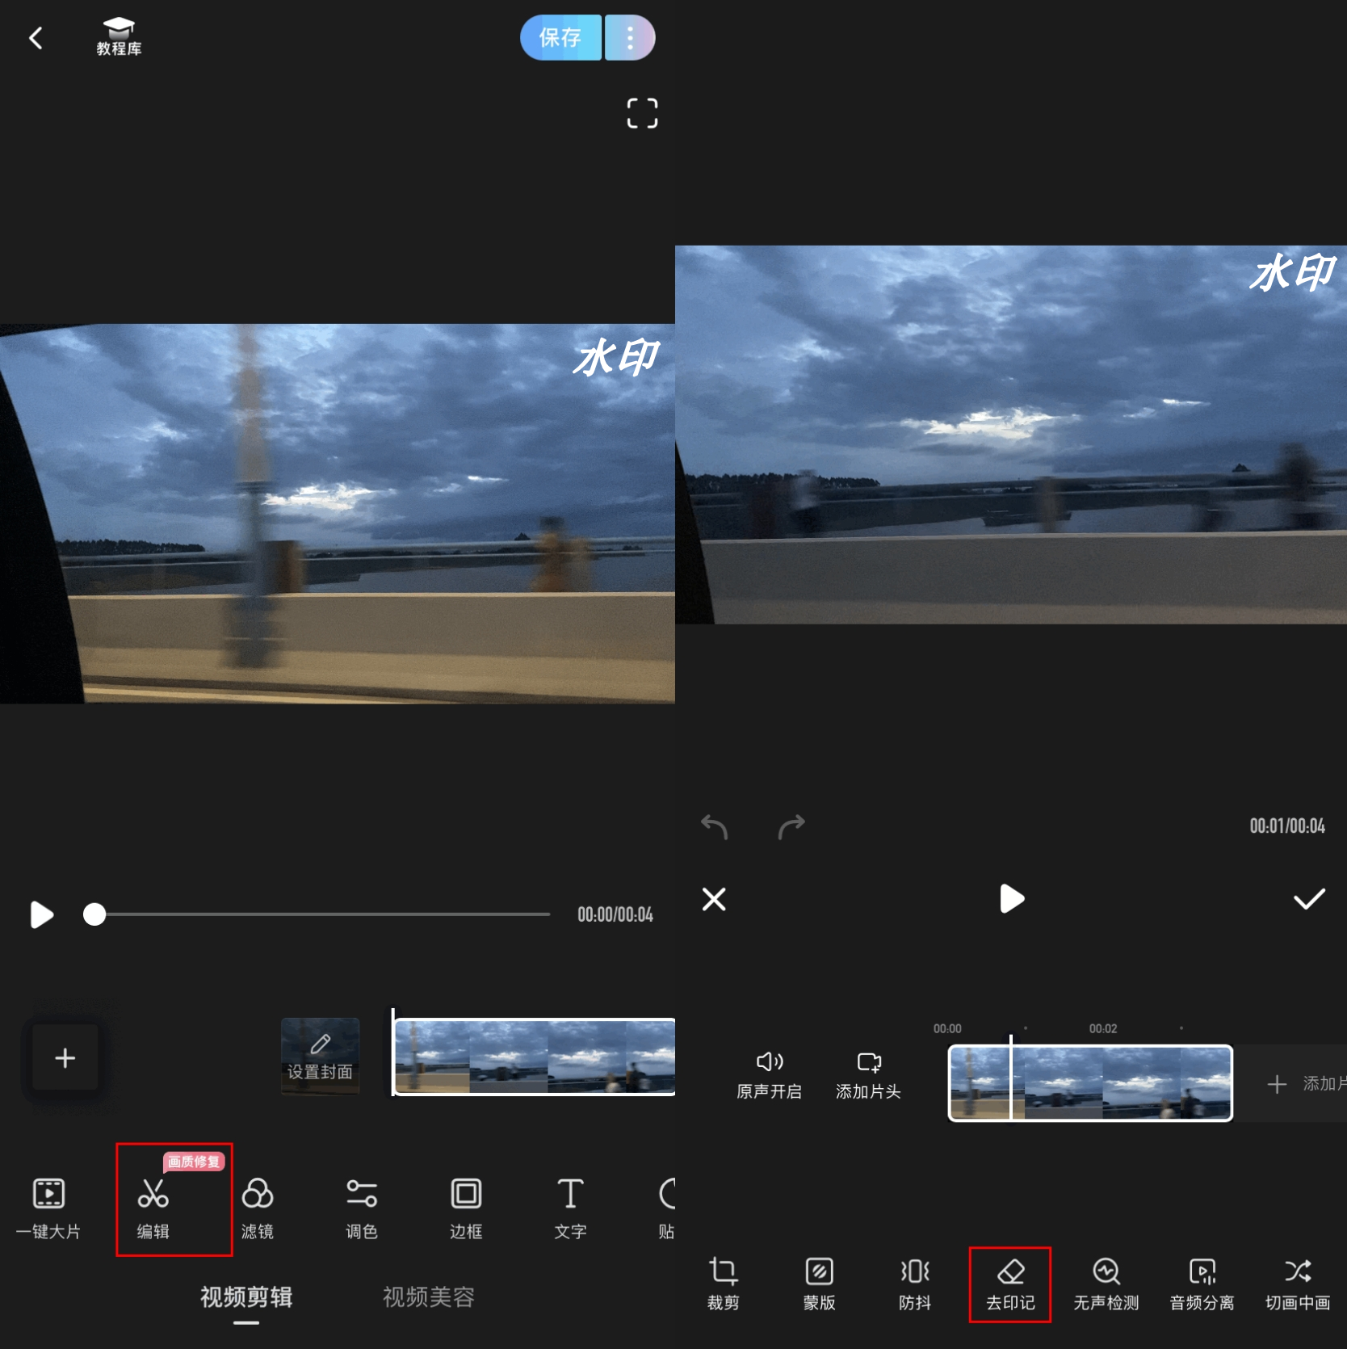This screenshot has width=1347, height=1349.
Task: Open the 蒙版 mask tool
Action: point(819,1284)
